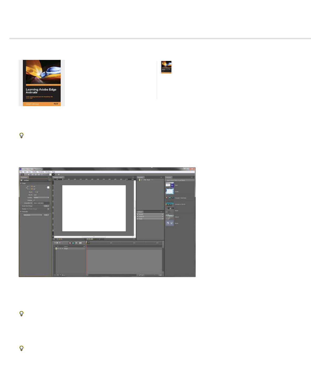
Task: Open the Preloader type dropdown
Action: tap(33, 215)
